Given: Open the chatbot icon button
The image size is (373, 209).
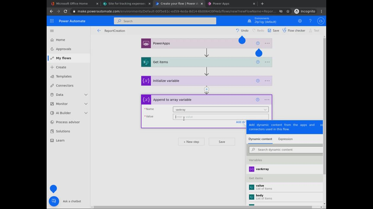Looking at the screenshot, I should point(54,201).
